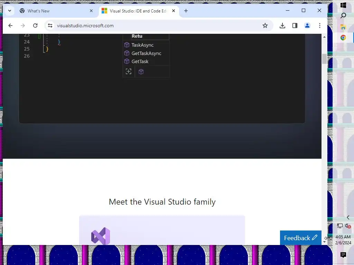Click the Chrome forward arrow
Screen dimensions: 354x265
(x=23, y=26)
